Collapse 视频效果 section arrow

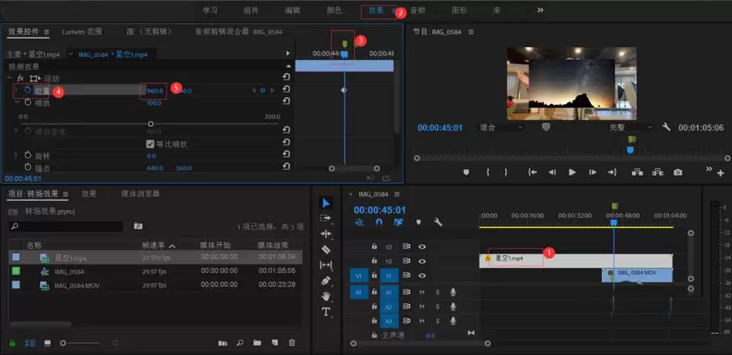(288, 66)
